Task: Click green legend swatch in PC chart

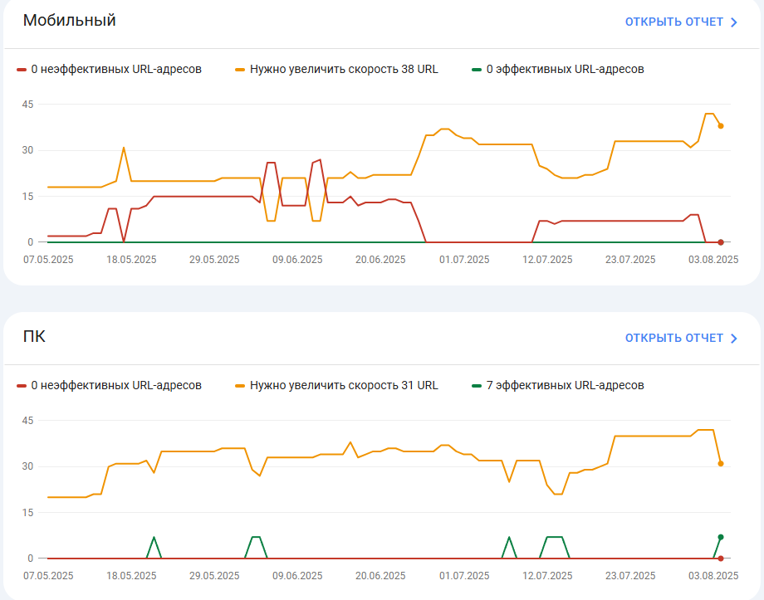Action: click(x=477, y=386)
